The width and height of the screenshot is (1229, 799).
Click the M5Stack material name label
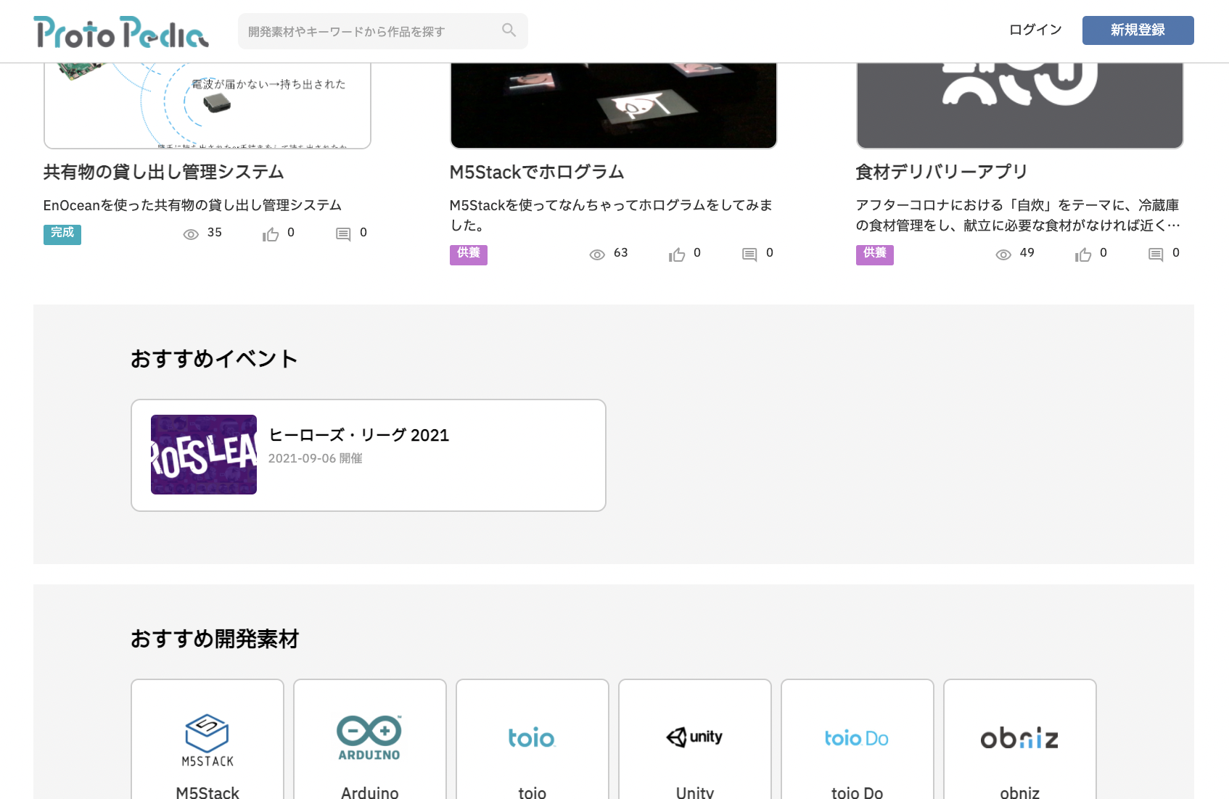(207, 792)
